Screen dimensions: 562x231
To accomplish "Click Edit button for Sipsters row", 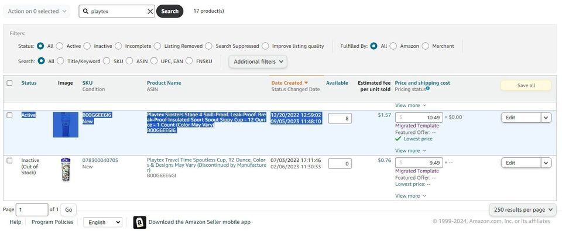I will click(521, 118).
